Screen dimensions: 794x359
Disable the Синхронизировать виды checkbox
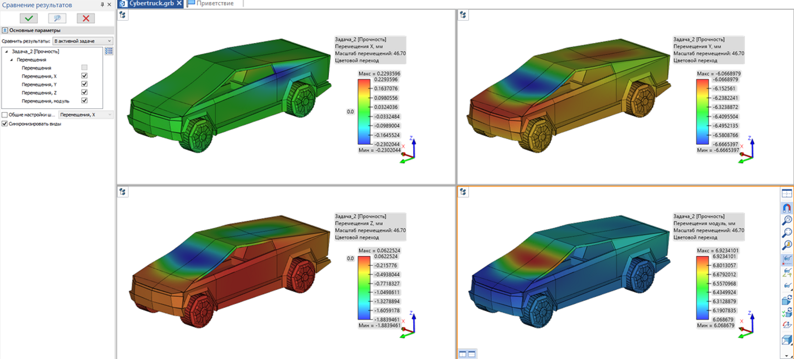click(5, 123)
